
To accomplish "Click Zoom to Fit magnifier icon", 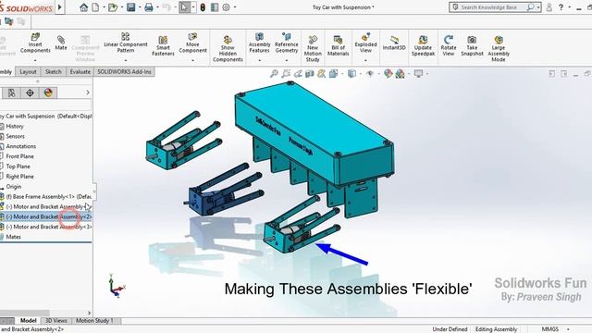I will (x=274, y=74).
